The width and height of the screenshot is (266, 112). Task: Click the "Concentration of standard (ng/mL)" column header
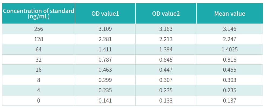point(39,14)
